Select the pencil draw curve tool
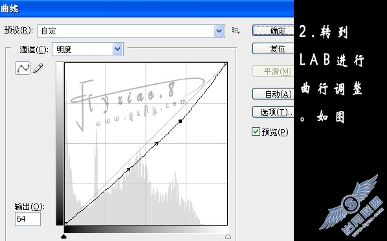Image resolution: width=387 pixels, height=241 pixels. pyautogui.click(x=38, y=68)
